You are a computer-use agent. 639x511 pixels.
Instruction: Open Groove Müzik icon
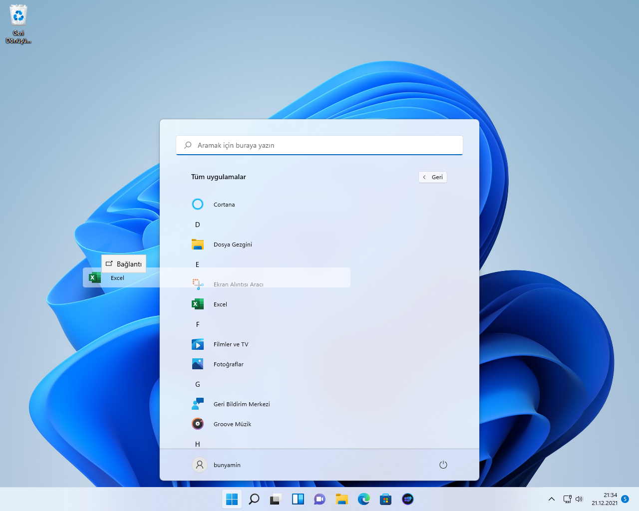coord(198,424)
